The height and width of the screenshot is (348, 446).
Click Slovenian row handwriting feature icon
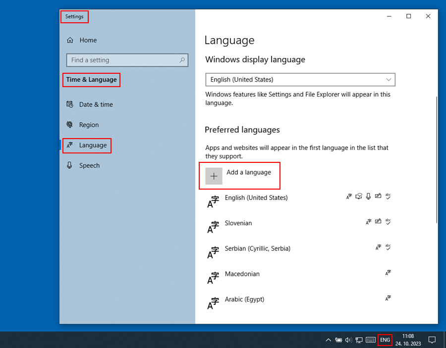coord(378,221)
